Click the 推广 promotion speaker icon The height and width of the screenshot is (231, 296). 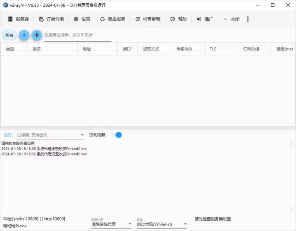[199, 19]
